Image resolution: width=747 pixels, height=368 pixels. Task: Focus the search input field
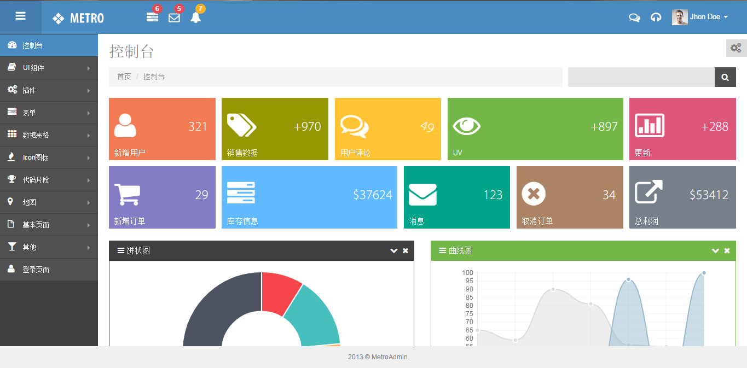click(x=641, y=77)
